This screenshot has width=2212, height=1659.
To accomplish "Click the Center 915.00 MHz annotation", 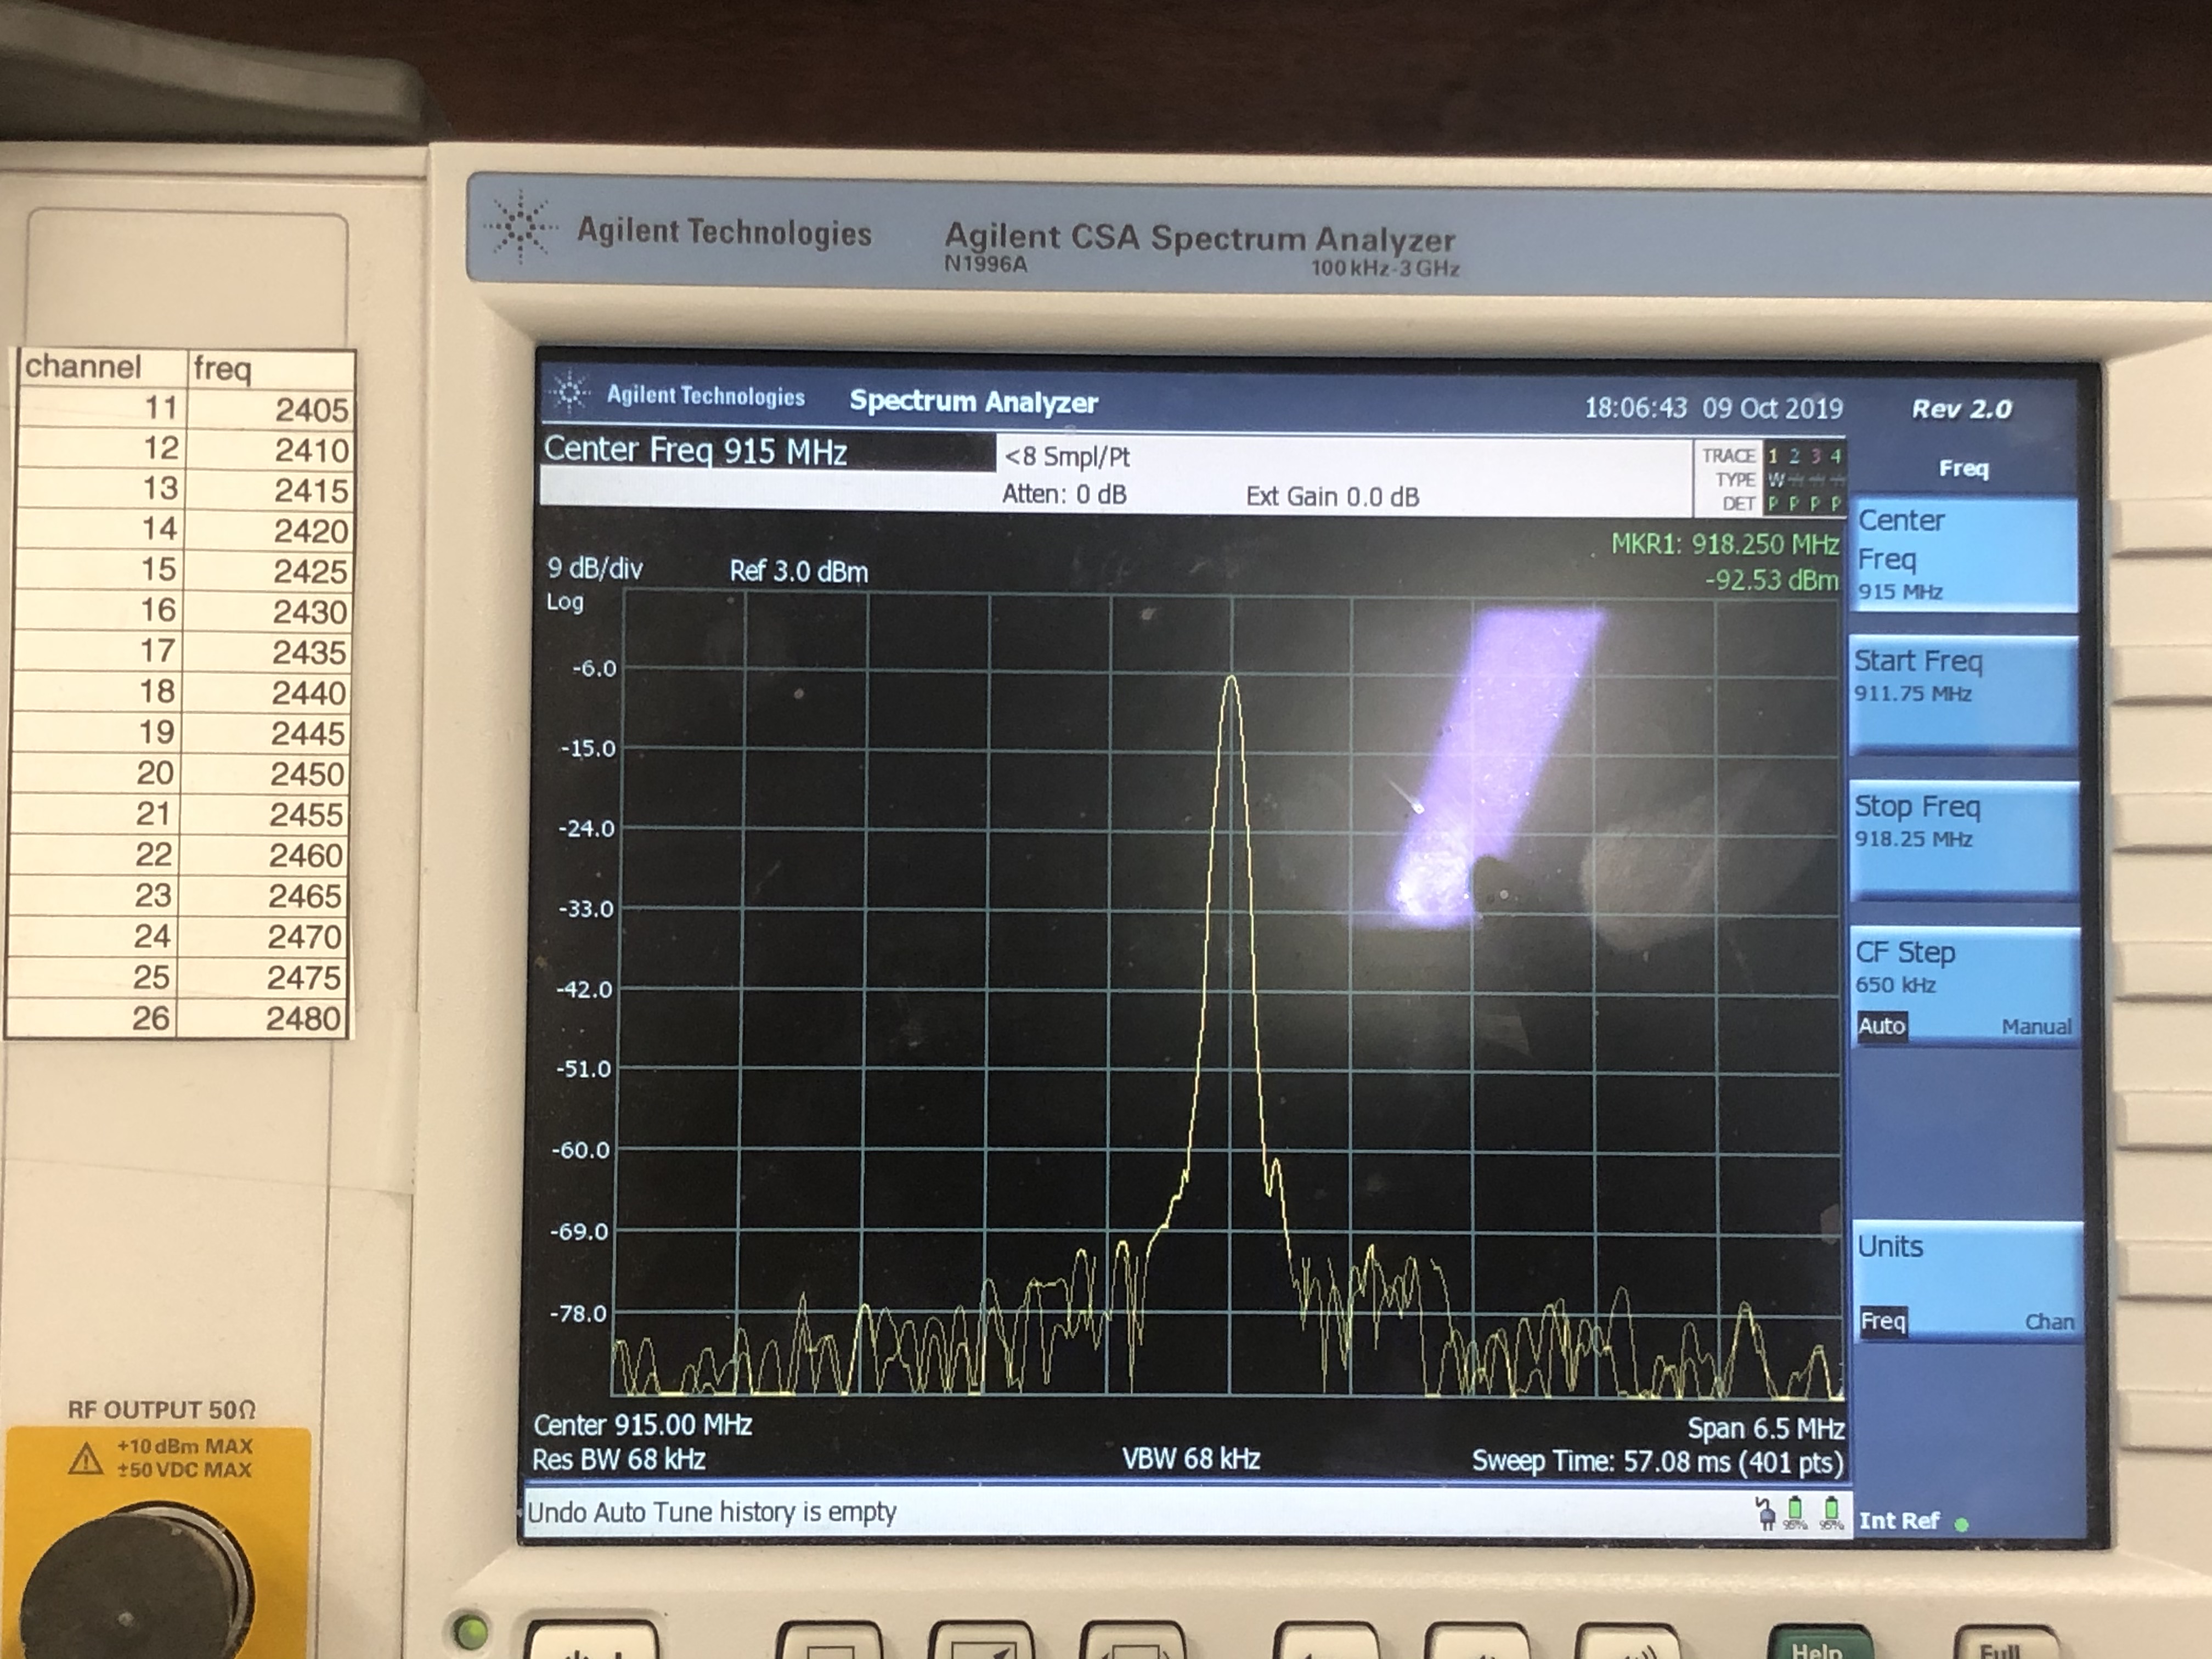I will [x=642, y=1425].
